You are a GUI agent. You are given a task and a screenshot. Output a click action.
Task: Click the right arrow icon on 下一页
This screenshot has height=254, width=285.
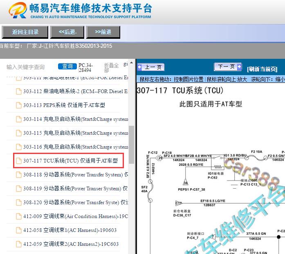[239, 67]
